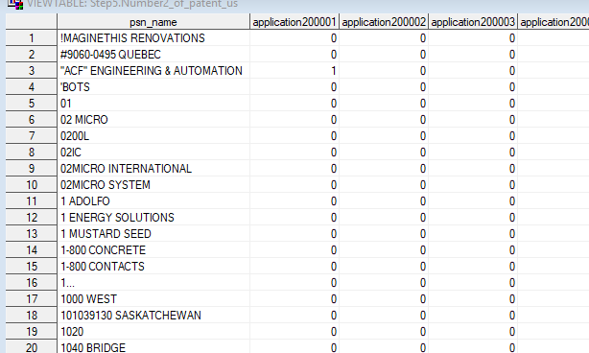Click cell '1 ENERGY SOLUTIONS'
Screen dimensions: 589x353
pyautogui.click(x=153, y=218)
